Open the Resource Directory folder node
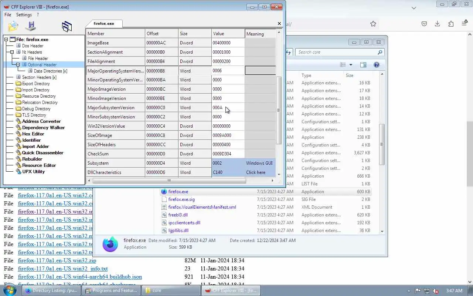 tap(39, 96)
